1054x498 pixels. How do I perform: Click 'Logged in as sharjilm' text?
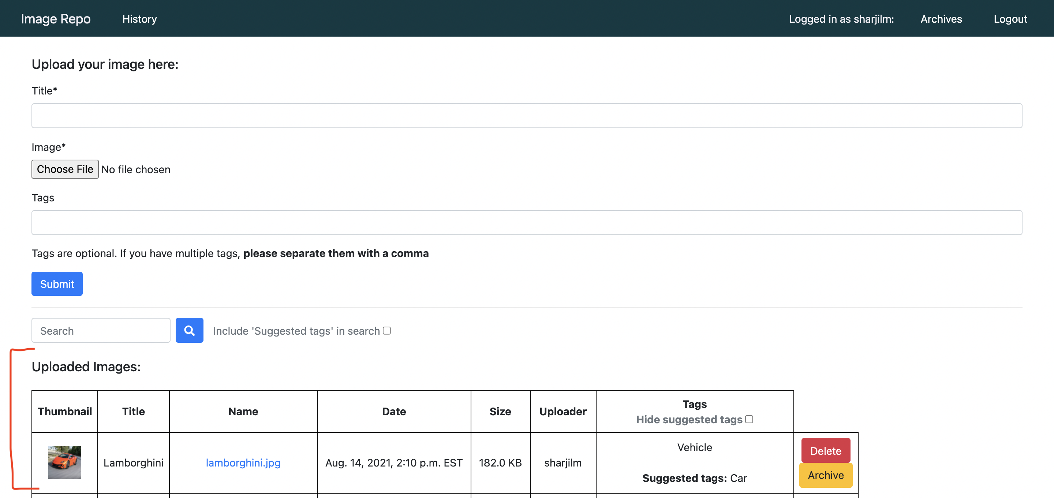(841, 19)
